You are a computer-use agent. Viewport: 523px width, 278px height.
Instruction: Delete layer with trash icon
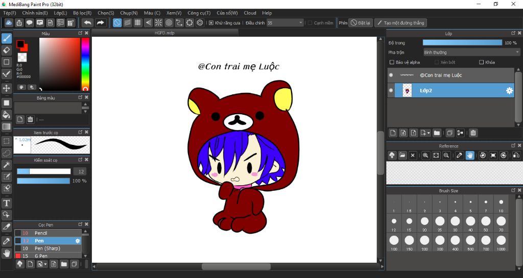473,133
